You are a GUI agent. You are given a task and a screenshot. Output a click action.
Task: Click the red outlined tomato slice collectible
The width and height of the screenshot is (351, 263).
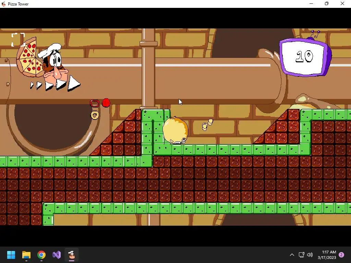pyautogui.click(x=95, y=103)
